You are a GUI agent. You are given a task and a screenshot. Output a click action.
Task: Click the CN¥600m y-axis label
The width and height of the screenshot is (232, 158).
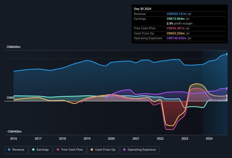[14, 47]
